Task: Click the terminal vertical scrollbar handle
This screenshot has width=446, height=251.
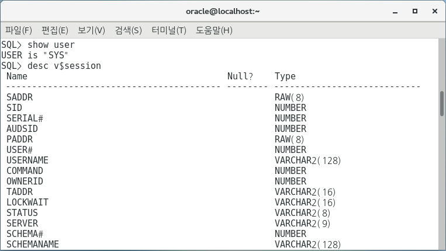Action: pos(442,104)
